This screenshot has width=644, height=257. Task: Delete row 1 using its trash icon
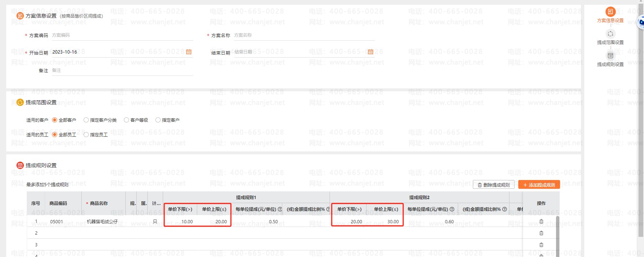541,221
